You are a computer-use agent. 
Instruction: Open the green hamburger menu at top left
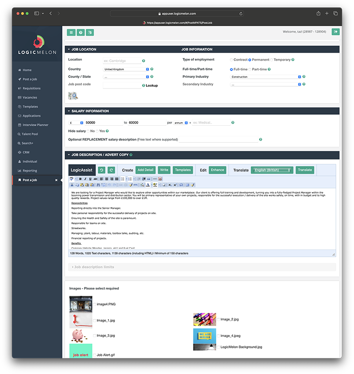coord(71,32)
